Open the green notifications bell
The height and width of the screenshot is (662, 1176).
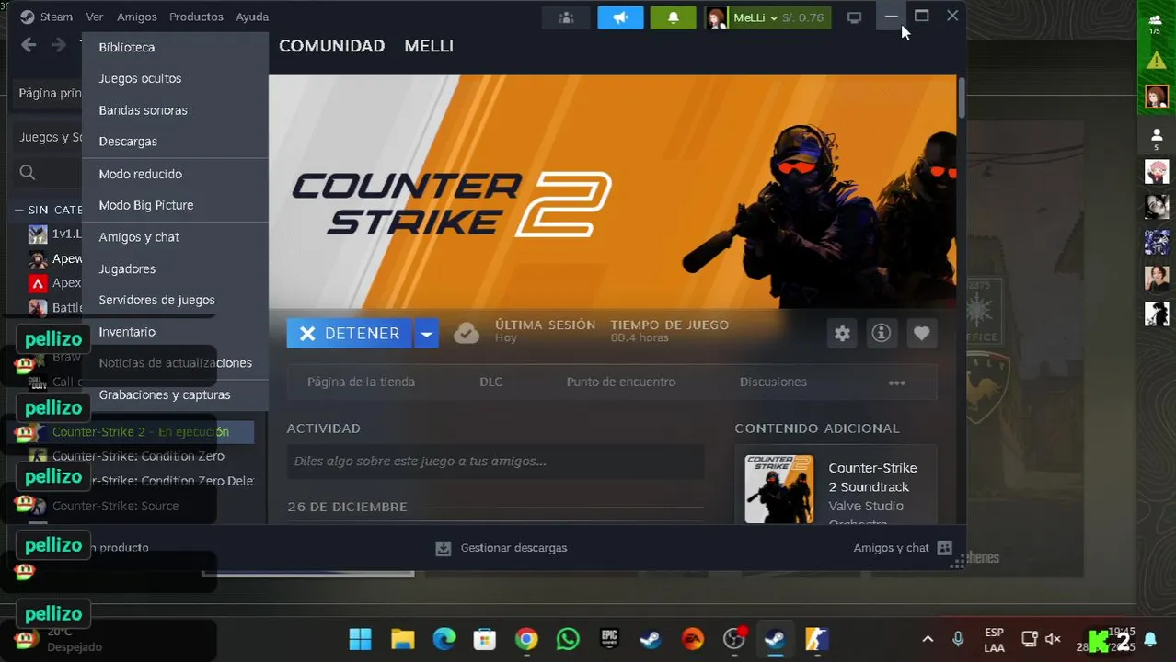point(674,17)
